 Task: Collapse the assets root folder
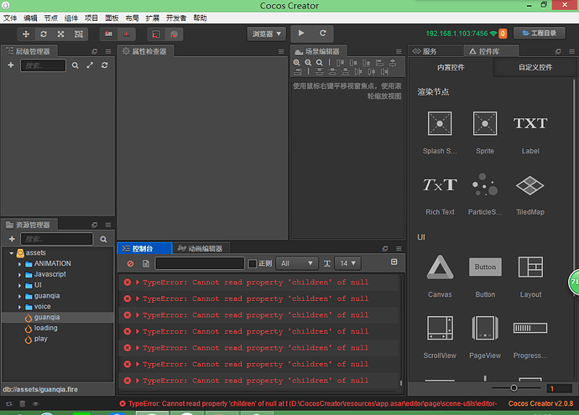[x=12, y=253]
